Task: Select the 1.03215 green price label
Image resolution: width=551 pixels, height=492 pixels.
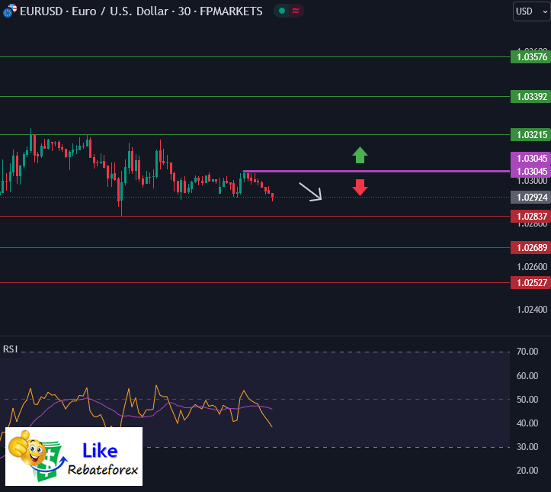Action: tap(530, 135)
